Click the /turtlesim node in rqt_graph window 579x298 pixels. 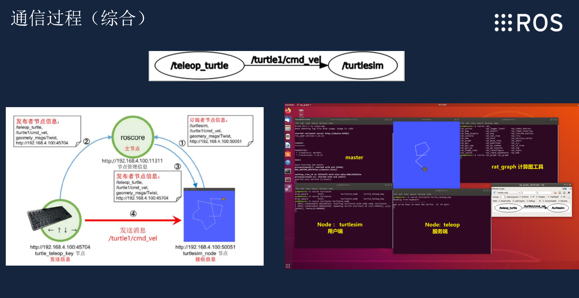[x=558, y=208]
